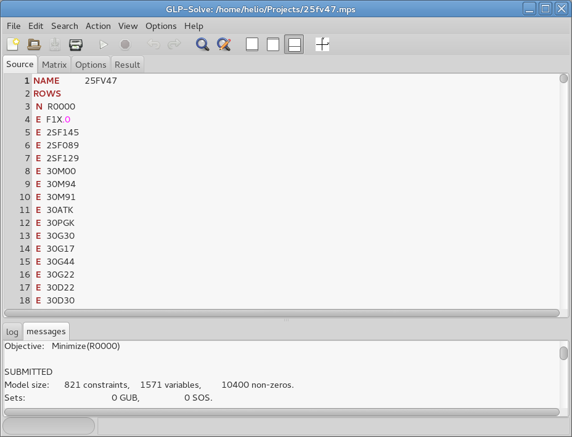Click row name 30PGK on line 12
The height and width of the screenshot is (437, 572).
60,223
